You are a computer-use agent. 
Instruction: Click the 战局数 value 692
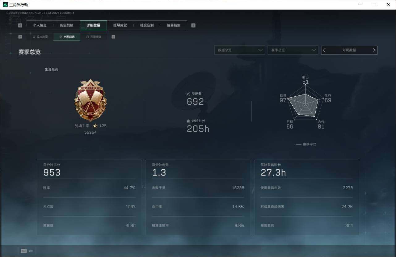point(196,102)
